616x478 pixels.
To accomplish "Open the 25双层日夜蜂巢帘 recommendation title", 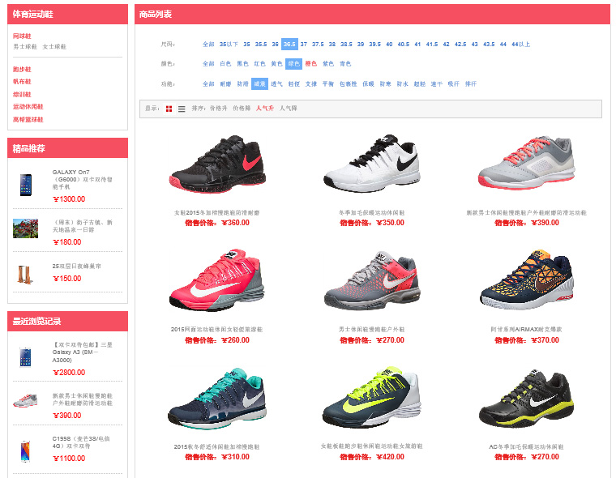I will (x=77, y=267).
